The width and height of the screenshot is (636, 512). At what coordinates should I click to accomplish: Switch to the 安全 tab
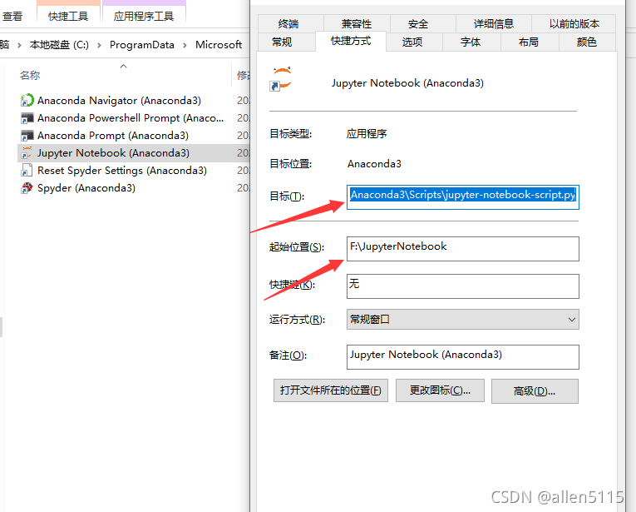[x=418, y=23]
